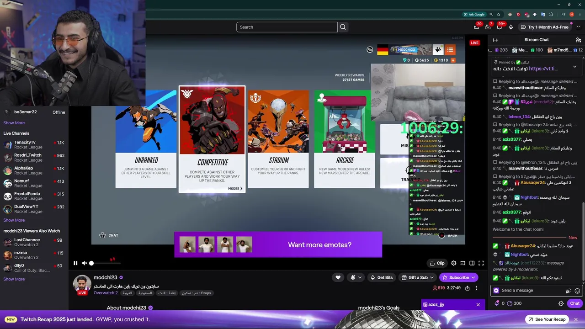The width and height of the screenshot is (585, 329).
Task: Open the Gift a Sub dropdown
Action: coord(417,277)
